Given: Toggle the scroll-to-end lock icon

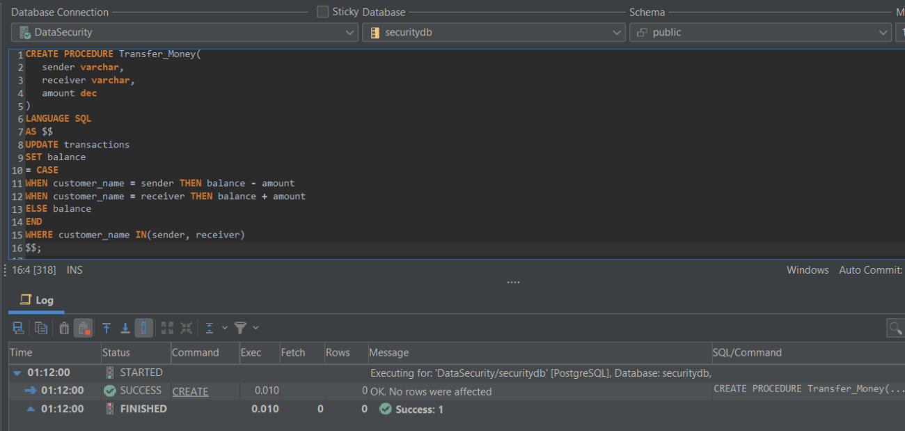Looking at the screenshot, I should tap(144, 327).
